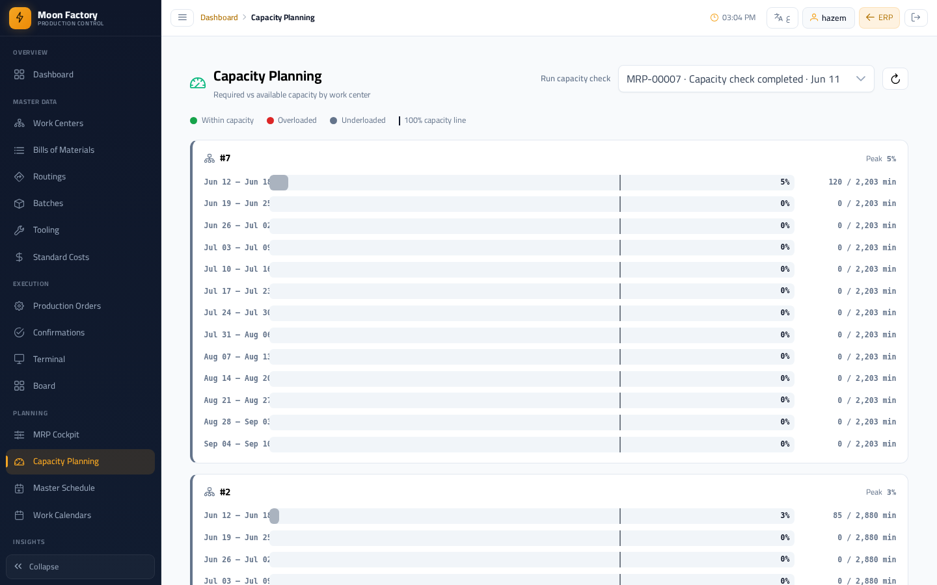Go to Work Centers
The image size is (937, 585).
(x=81, y=123)
